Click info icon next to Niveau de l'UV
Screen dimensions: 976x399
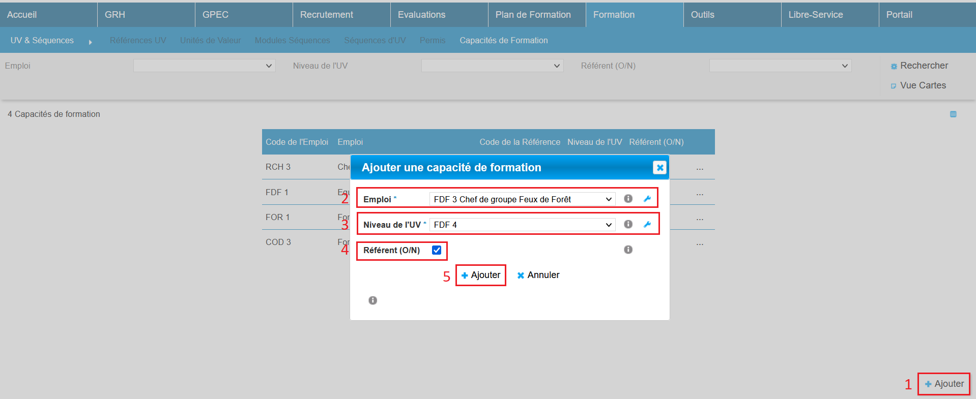tap(628, 224)
